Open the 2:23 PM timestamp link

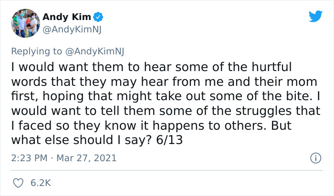pos(29,158)
